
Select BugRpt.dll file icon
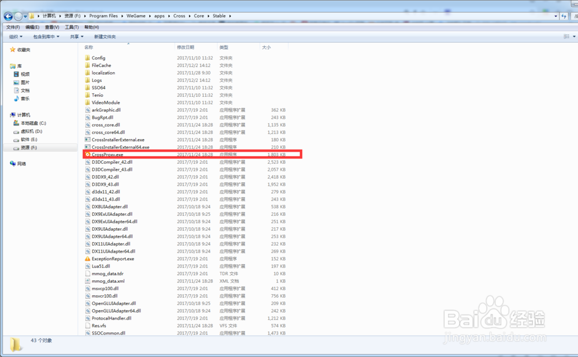point(87,117)
